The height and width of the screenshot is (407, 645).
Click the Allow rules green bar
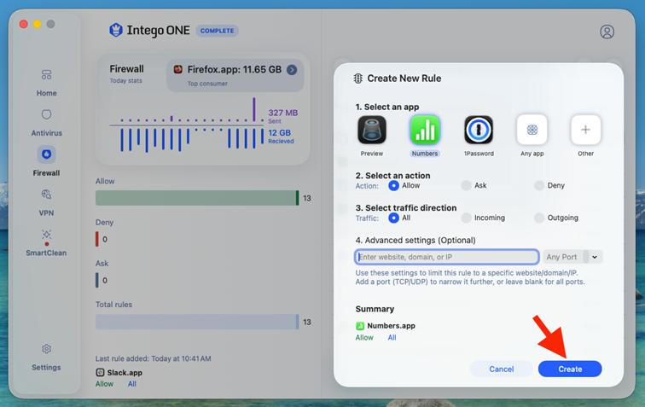pos(197,198)
